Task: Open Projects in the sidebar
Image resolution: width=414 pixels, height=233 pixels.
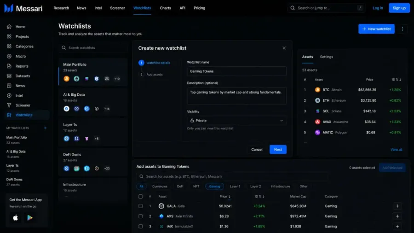Action: coord(22,36)
